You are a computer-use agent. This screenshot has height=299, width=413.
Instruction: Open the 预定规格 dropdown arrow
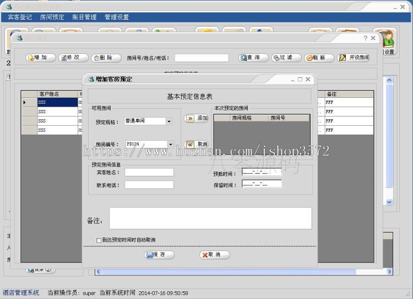169,121
